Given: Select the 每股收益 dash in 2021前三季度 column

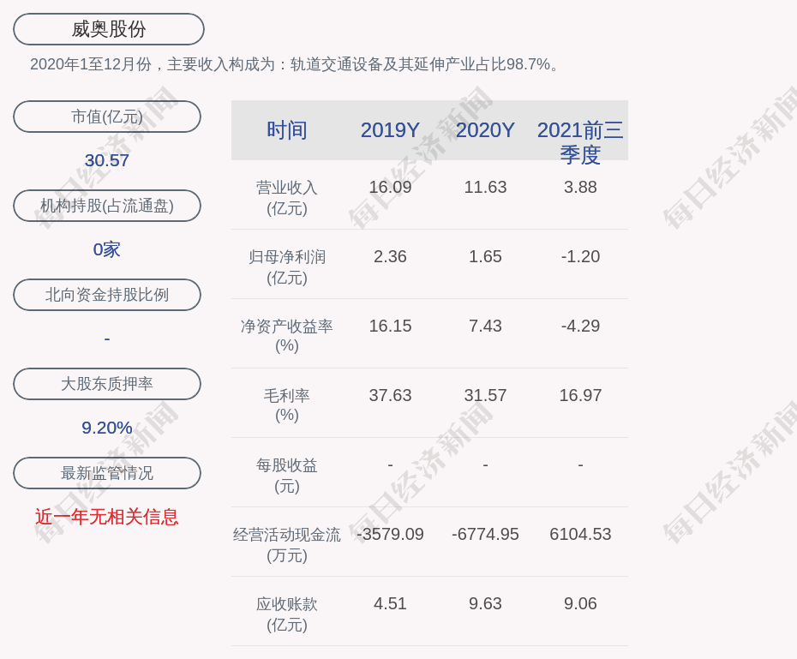Looking at the screenshot, I should [580, 464].
